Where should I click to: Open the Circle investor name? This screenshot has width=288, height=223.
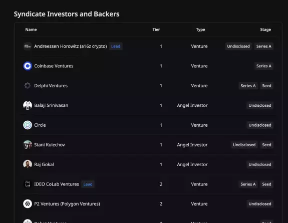click(x=40, y=125)
